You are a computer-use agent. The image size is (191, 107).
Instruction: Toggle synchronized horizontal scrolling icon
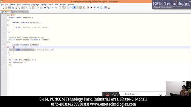[x=63, y=8]
